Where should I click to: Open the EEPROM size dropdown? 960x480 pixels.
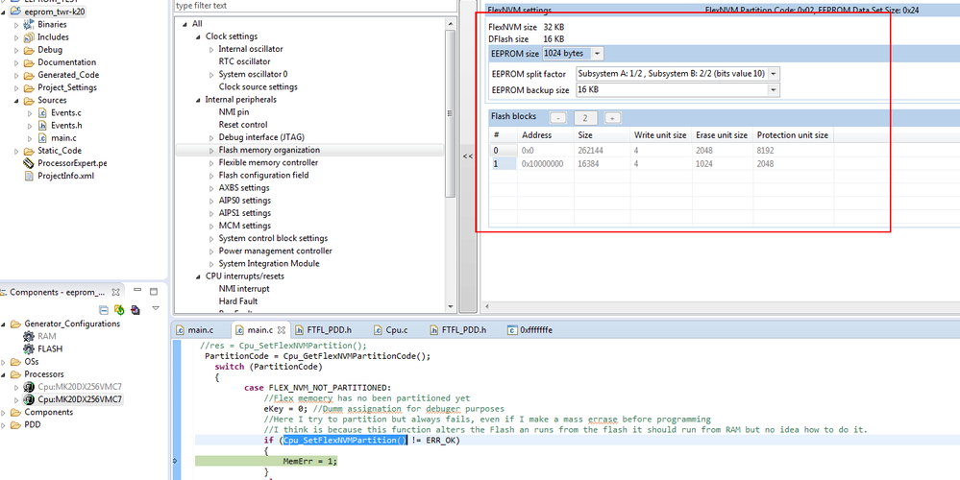point(598,54)
